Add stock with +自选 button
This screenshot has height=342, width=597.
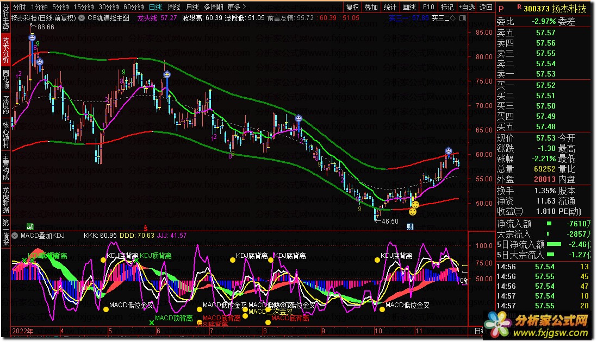pyautogui.click(x=467, y=7)
